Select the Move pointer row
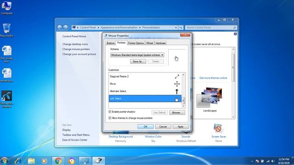This screenshot has width=294, height=165. (x=145, y=84)
